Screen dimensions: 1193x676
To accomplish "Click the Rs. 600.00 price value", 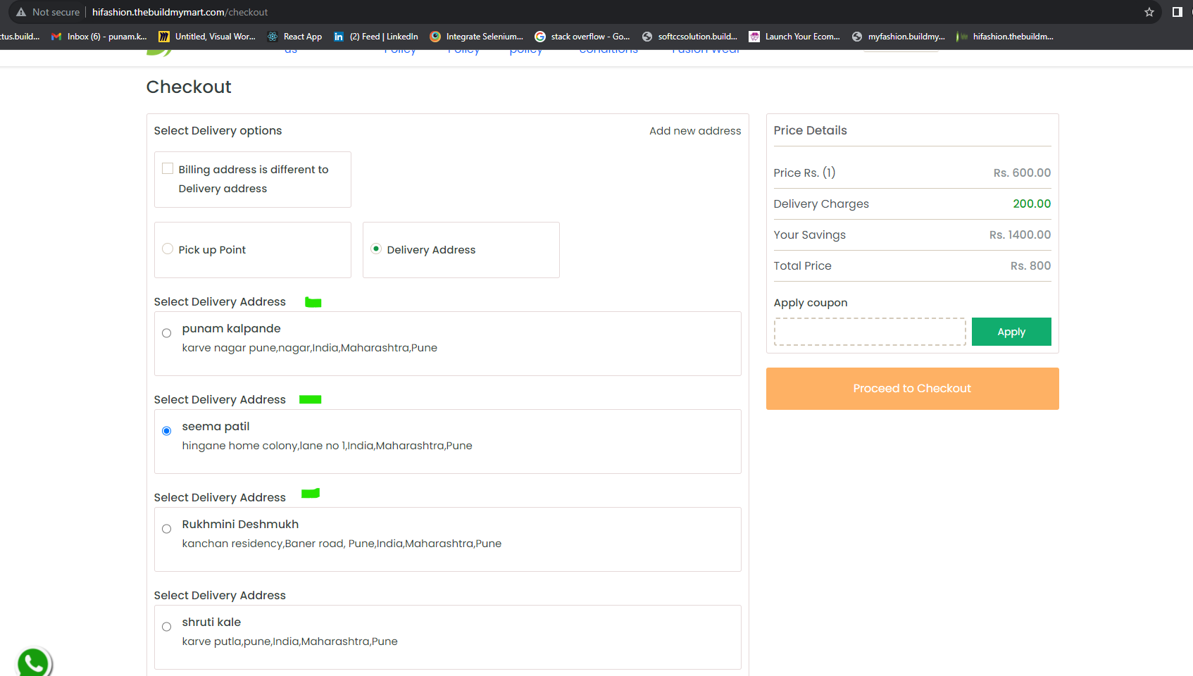I will pyautogui.click(x=1022, y=173).
